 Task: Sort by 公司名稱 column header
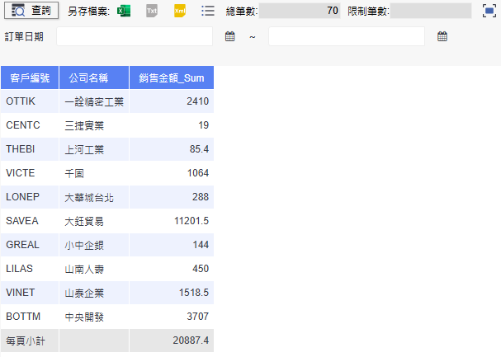[x=94, y=78]
